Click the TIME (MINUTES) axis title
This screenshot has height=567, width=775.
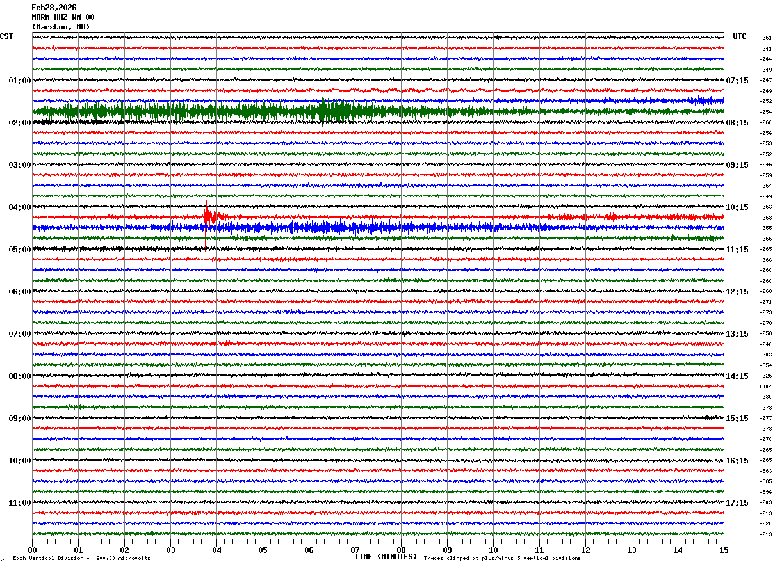(386, 557)
